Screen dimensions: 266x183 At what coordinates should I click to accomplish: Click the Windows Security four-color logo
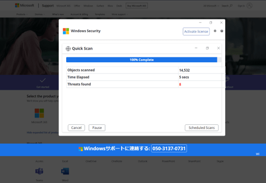click(x=66, y=31)
